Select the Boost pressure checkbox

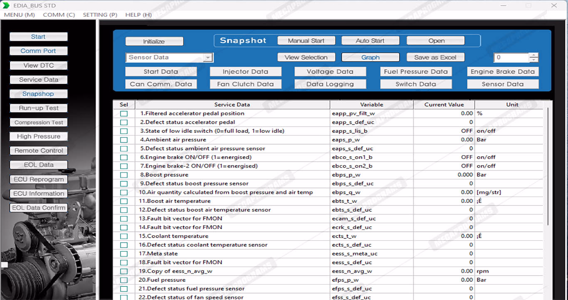(x=124, y=175)
